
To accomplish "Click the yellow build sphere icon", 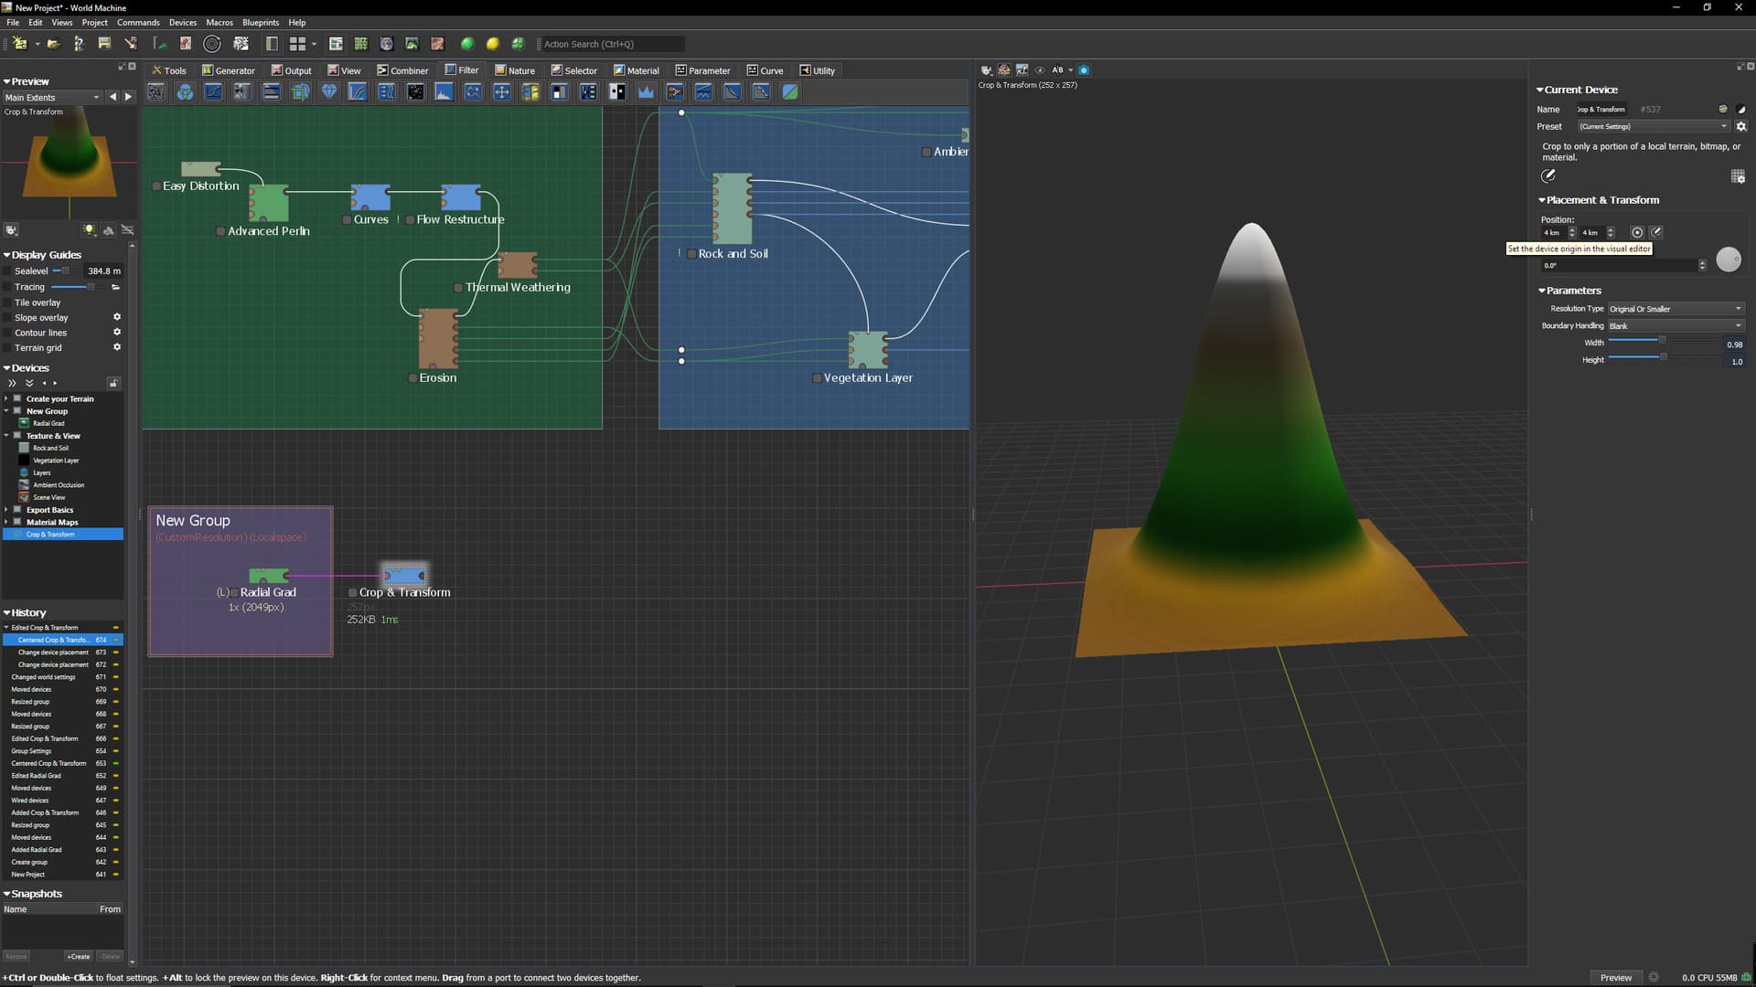I will point(493,44).
